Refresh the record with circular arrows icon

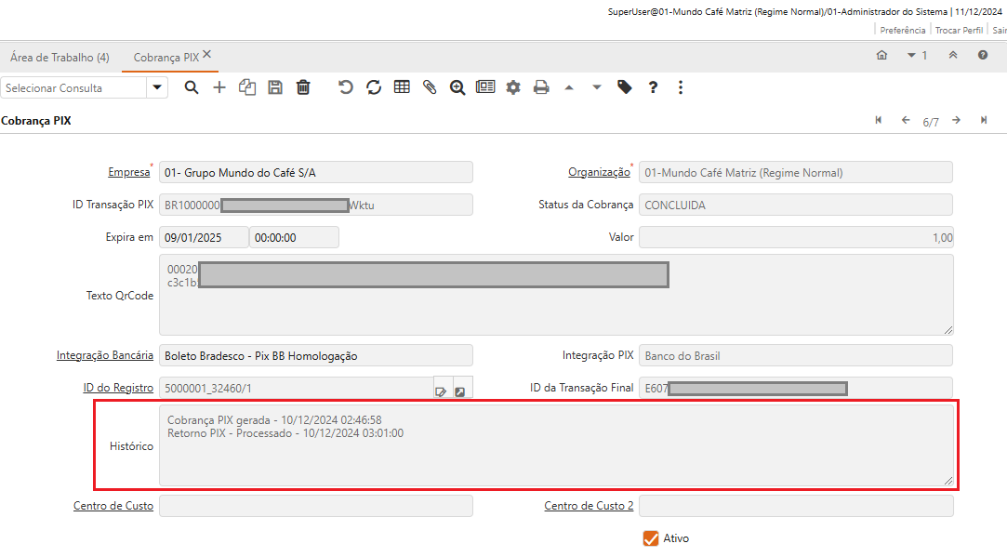tap(374, 87)
